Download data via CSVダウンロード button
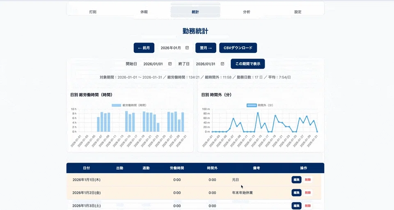394x210 pixels. (238, 48)
